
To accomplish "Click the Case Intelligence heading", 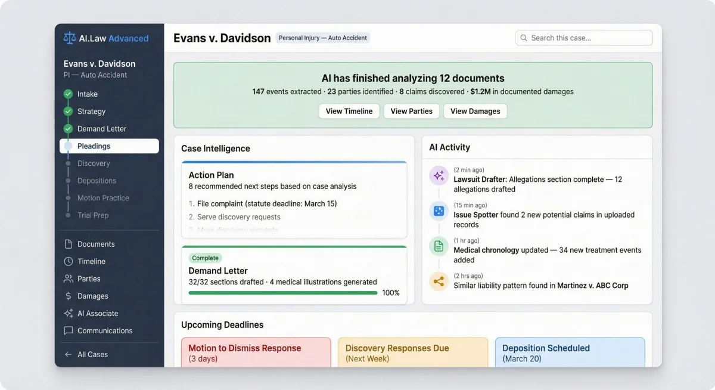I will pos(216,148).
